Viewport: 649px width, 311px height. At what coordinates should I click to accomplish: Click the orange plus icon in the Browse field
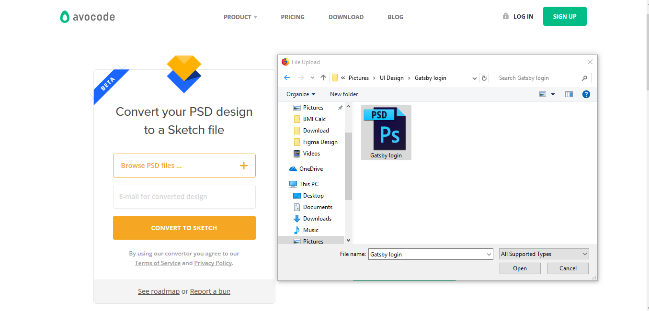coord(244,166)
